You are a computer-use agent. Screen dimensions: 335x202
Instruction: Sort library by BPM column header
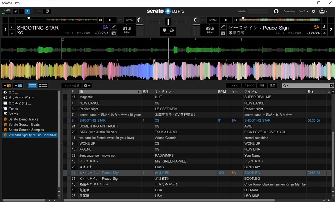point(222,92)
